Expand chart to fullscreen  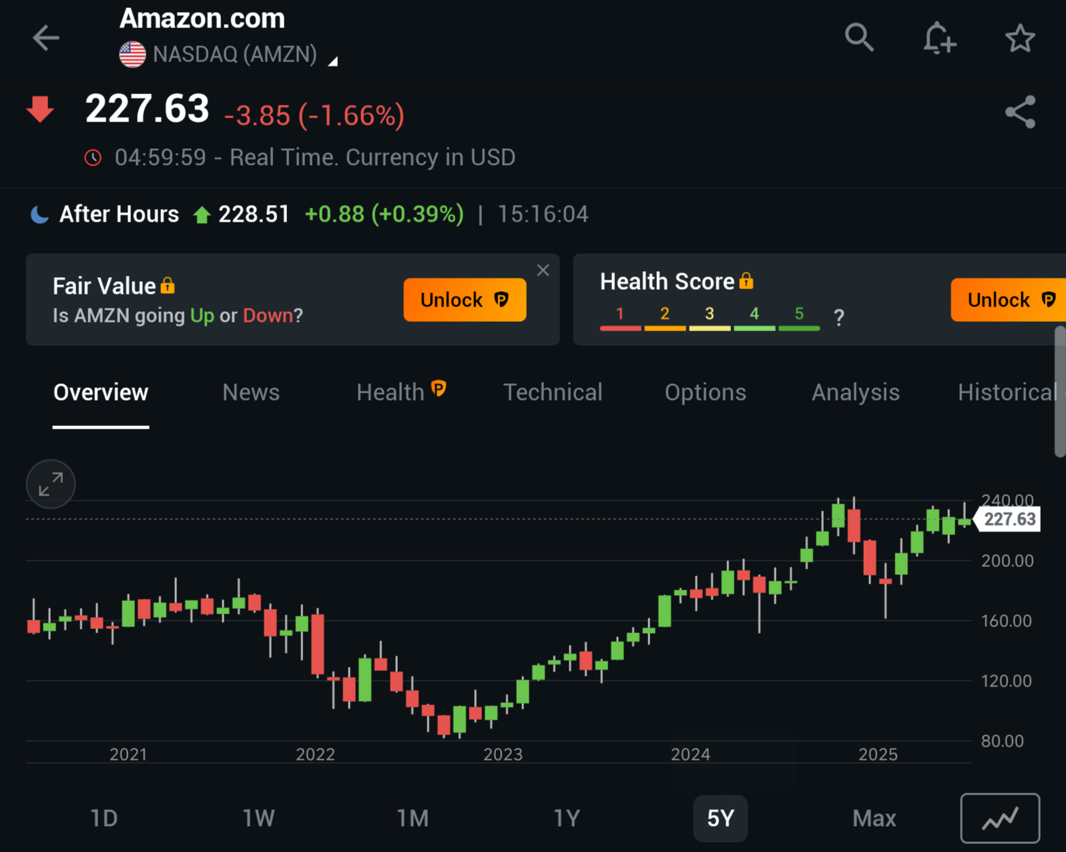click(x=51, y=484)
